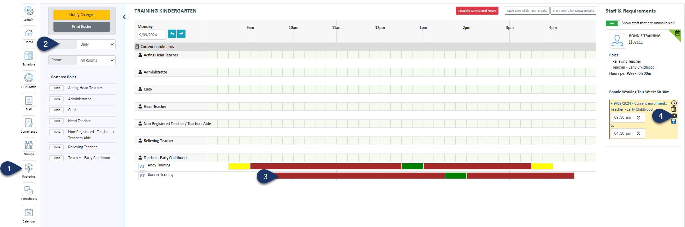Viewport: 685px width, 227px height.
Task: Save Bonnie's shift with the disk icon
Action: click(x=674, y=121)
